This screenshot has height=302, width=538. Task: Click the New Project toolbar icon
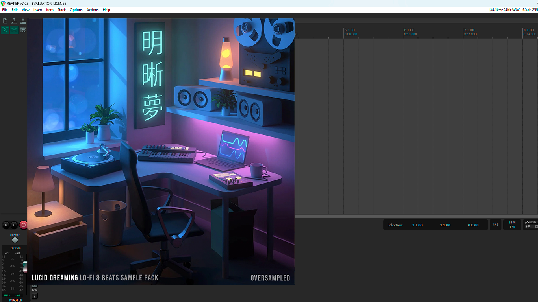[x=5, y=21]
